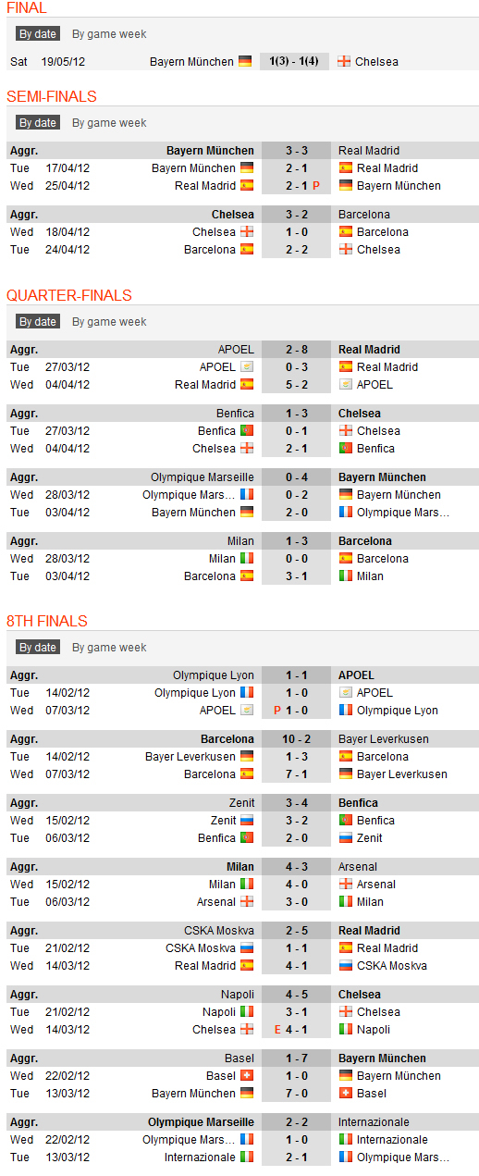Open the Final score 1(3) - 1(4)
The width and height of the screenshot is (479, 1176).
[x=294, y=61]
